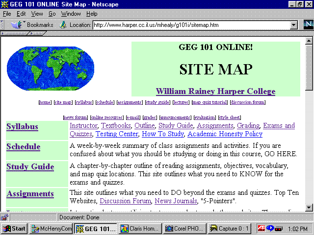Viewport: 314px width, 235px height.
Task: Open the Go menu
Action: pyautogui.click(x=52, y=14)
